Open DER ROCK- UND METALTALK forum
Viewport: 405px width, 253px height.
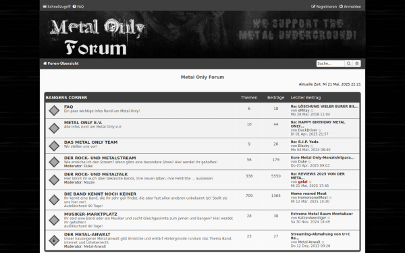coord(96,174)
